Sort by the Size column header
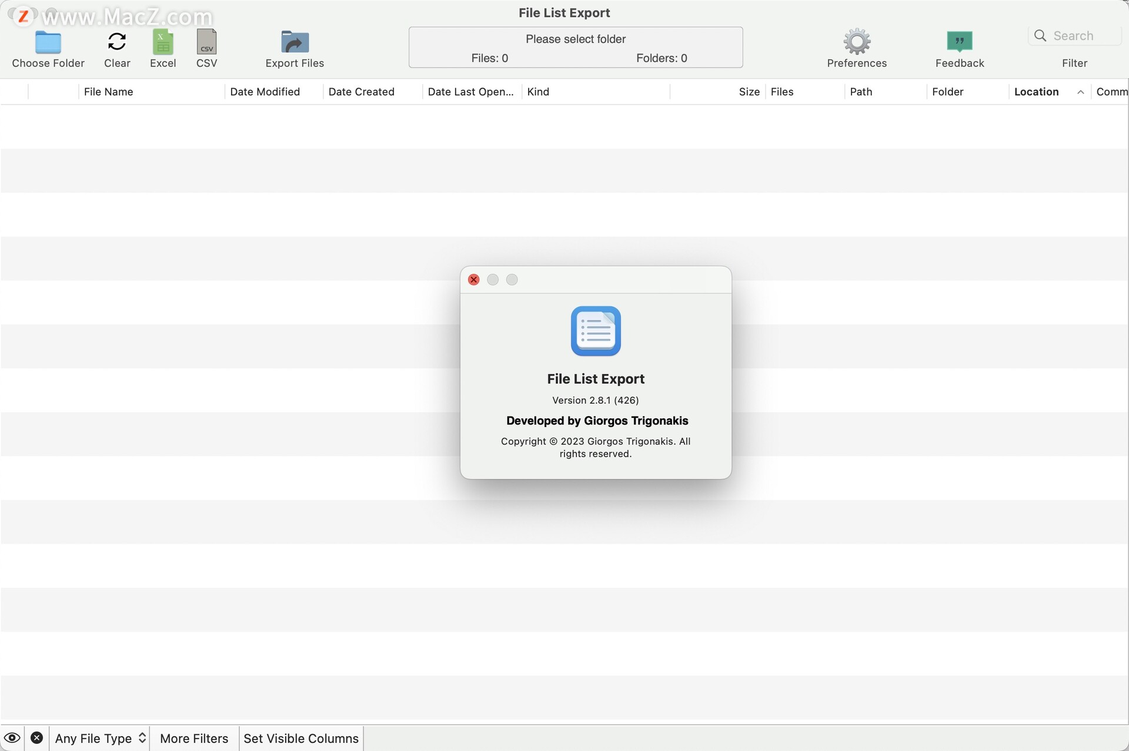 coord(749,92)
